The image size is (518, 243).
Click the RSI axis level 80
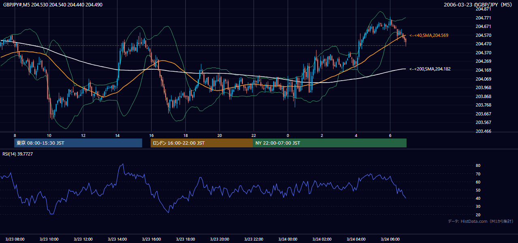(x=478, y=166)
